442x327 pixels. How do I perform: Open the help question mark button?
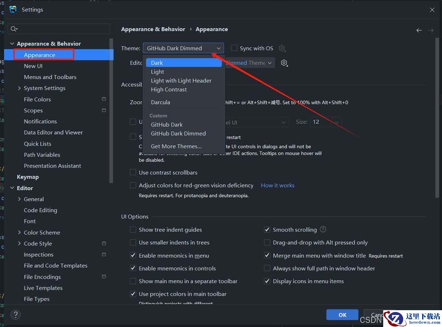click(16, 315)
